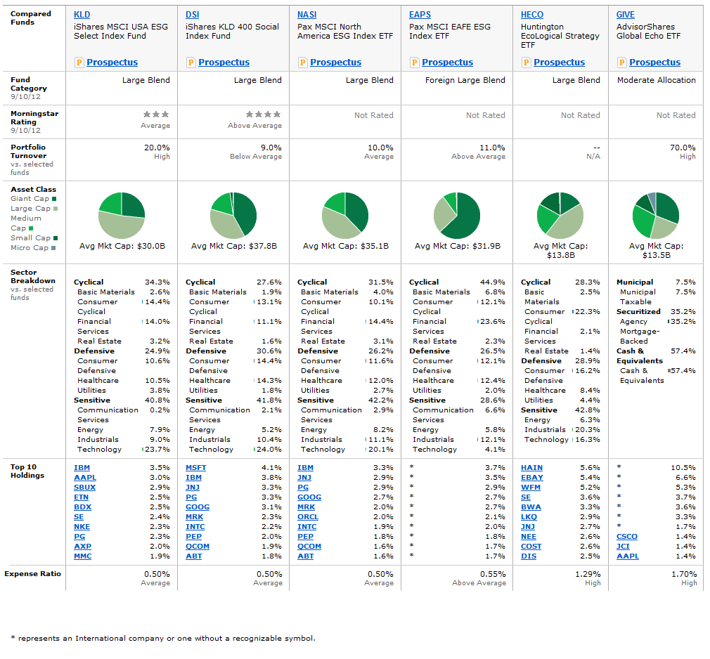Open the BWA holding link
Image resolution: width=710 pixels, height=659 pixels.
[x=531, y=507]
